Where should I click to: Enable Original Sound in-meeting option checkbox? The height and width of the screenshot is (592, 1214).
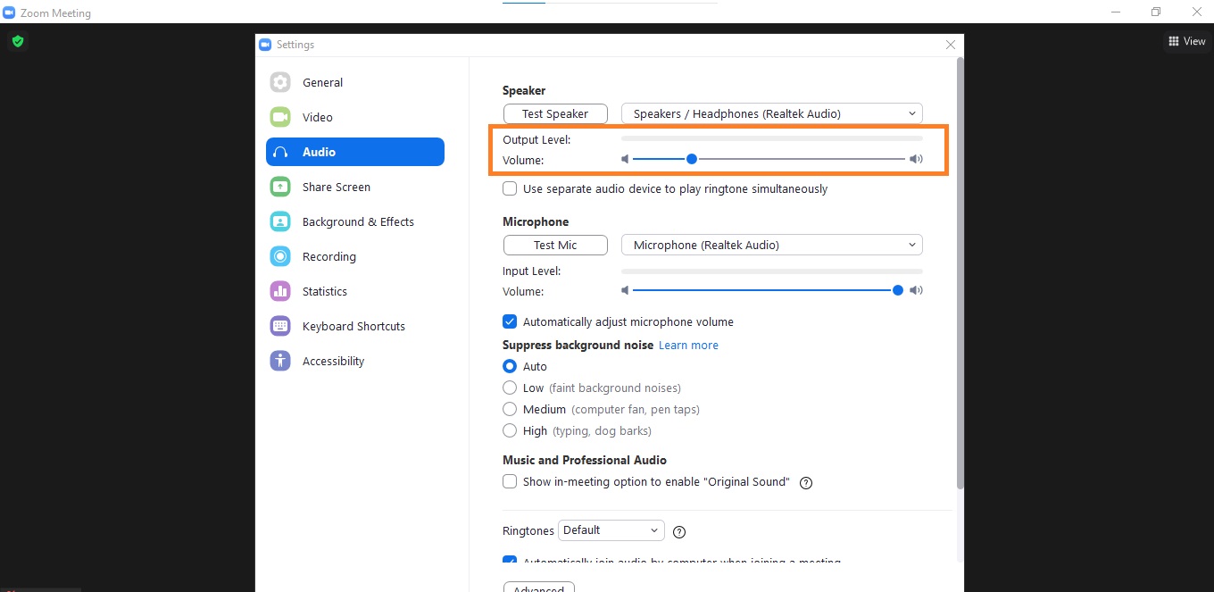click(x=510, y=481)
